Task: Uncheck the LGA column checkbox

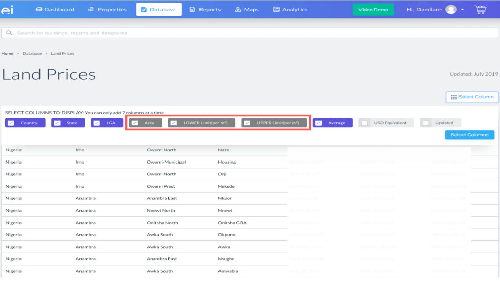Action: (96, 123)
